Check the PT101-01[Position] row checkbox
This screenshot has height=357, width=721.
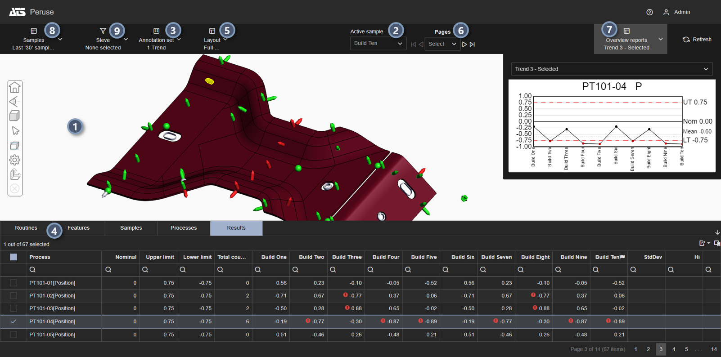[14, 283]
